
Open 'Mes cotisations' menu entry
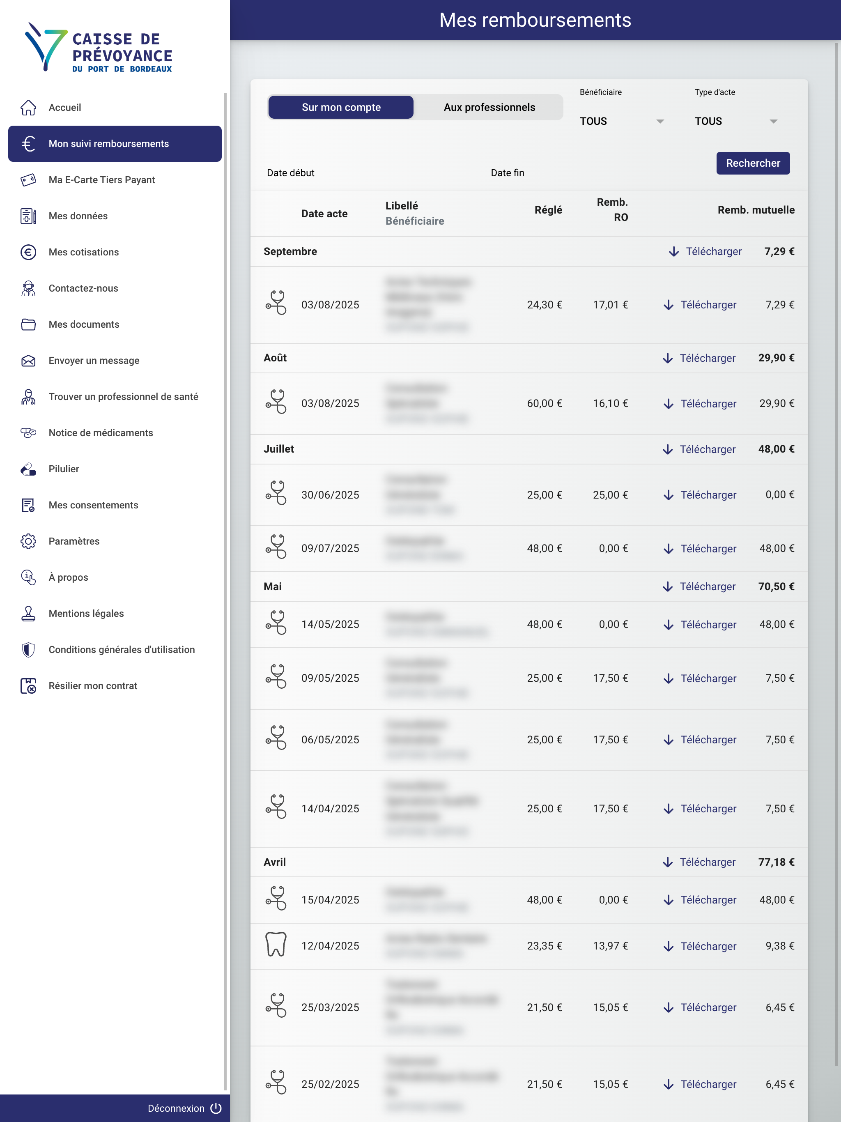pos(115,252)
